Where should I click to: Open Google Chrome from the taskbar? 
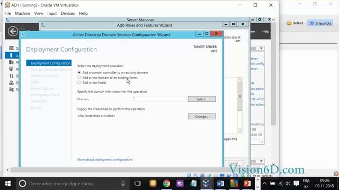[x=166, y=184]
